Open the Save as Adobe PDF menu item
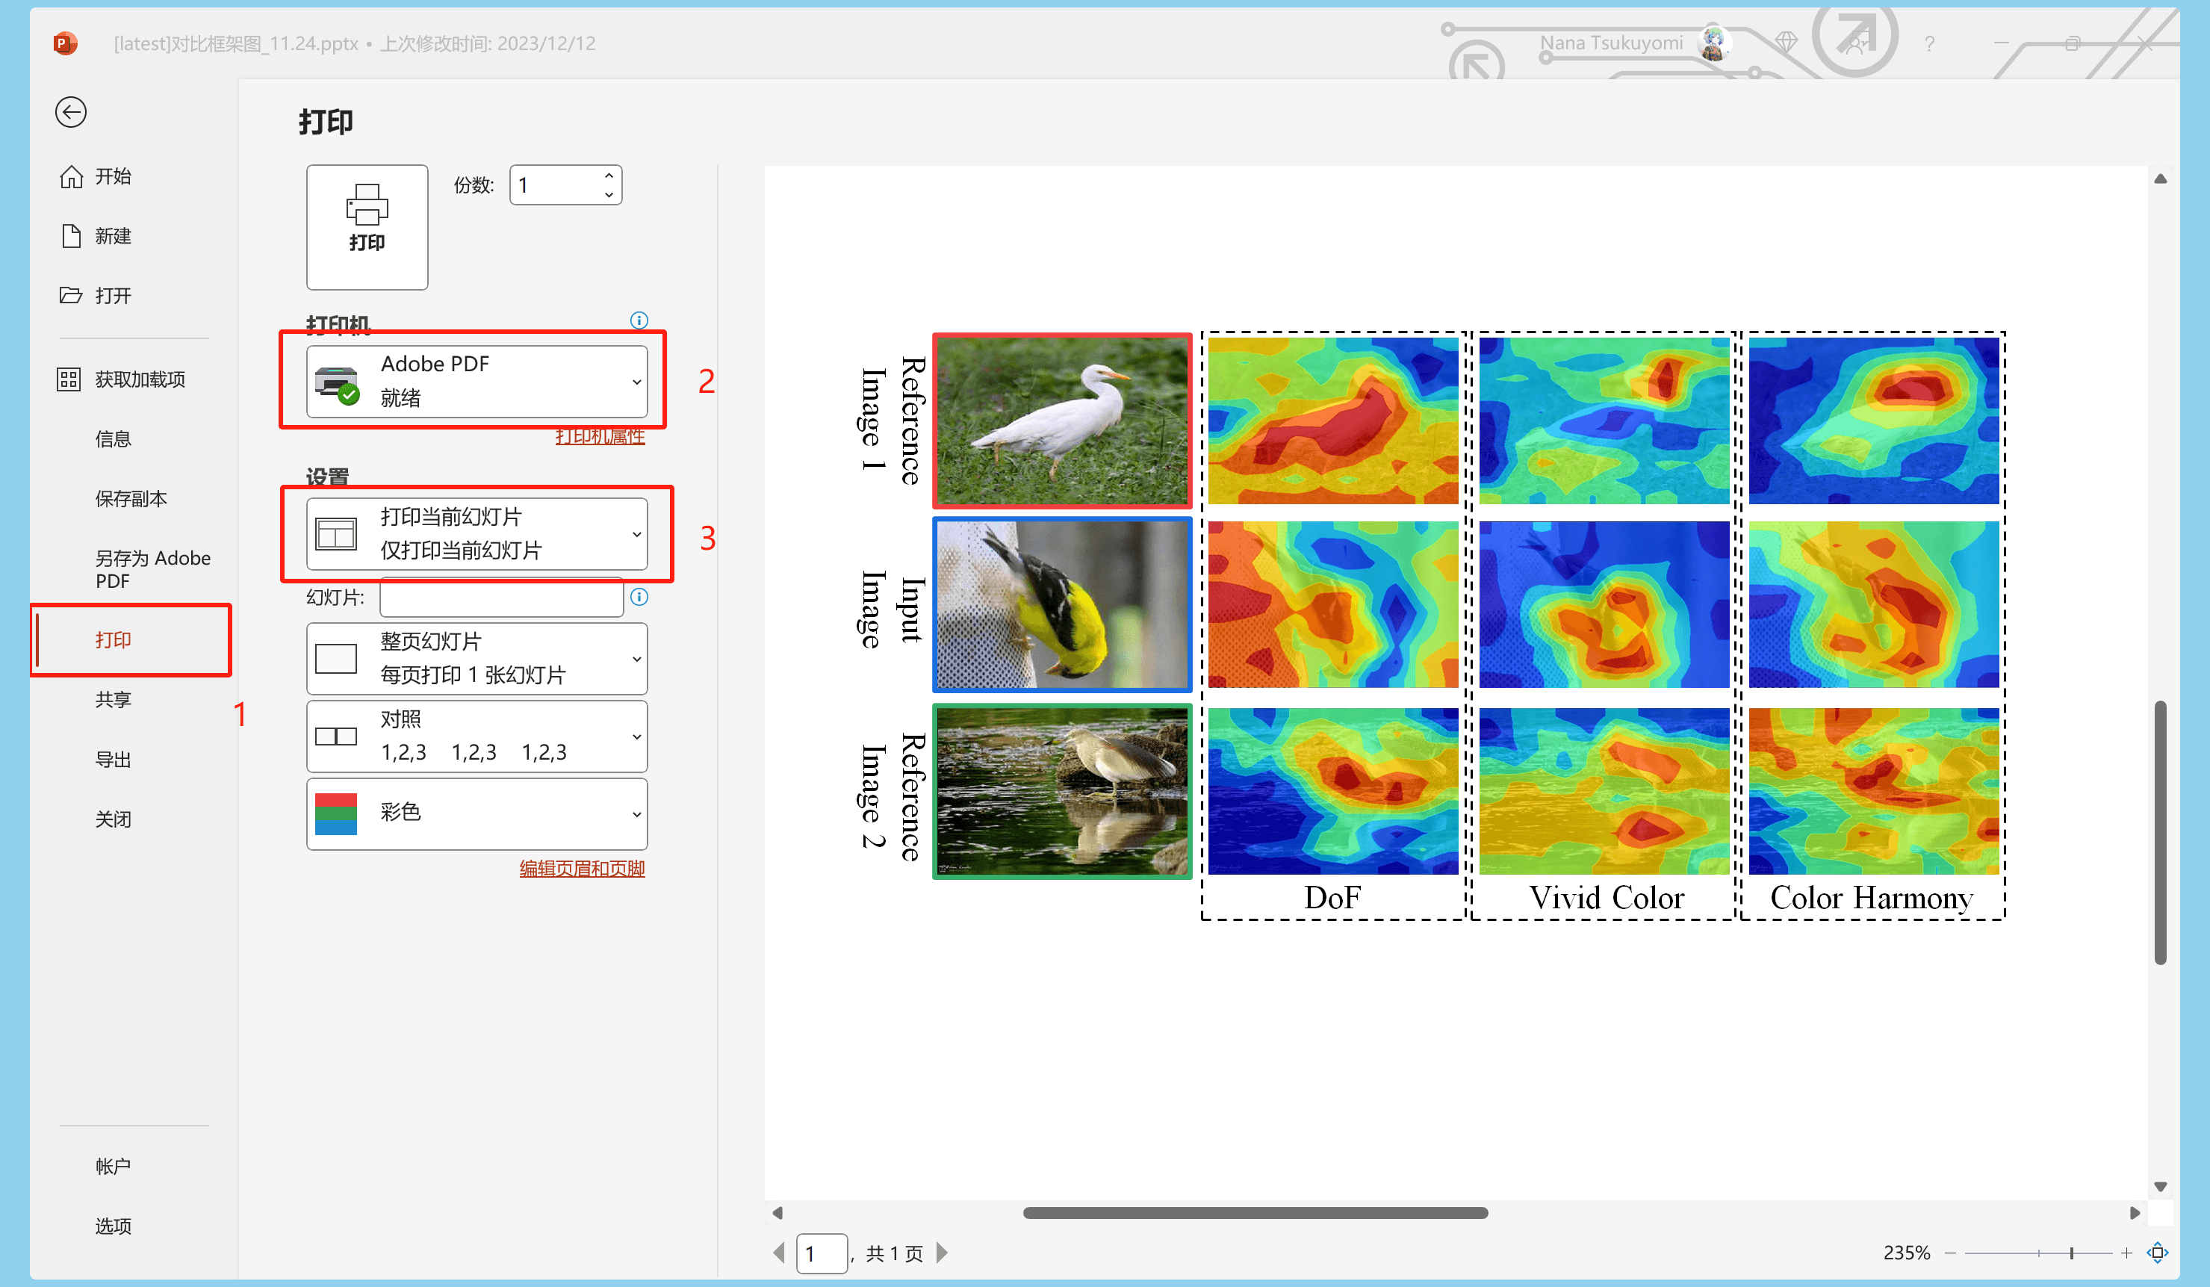Viewport: 2210px width, 1287px height. tap(152, 568)
